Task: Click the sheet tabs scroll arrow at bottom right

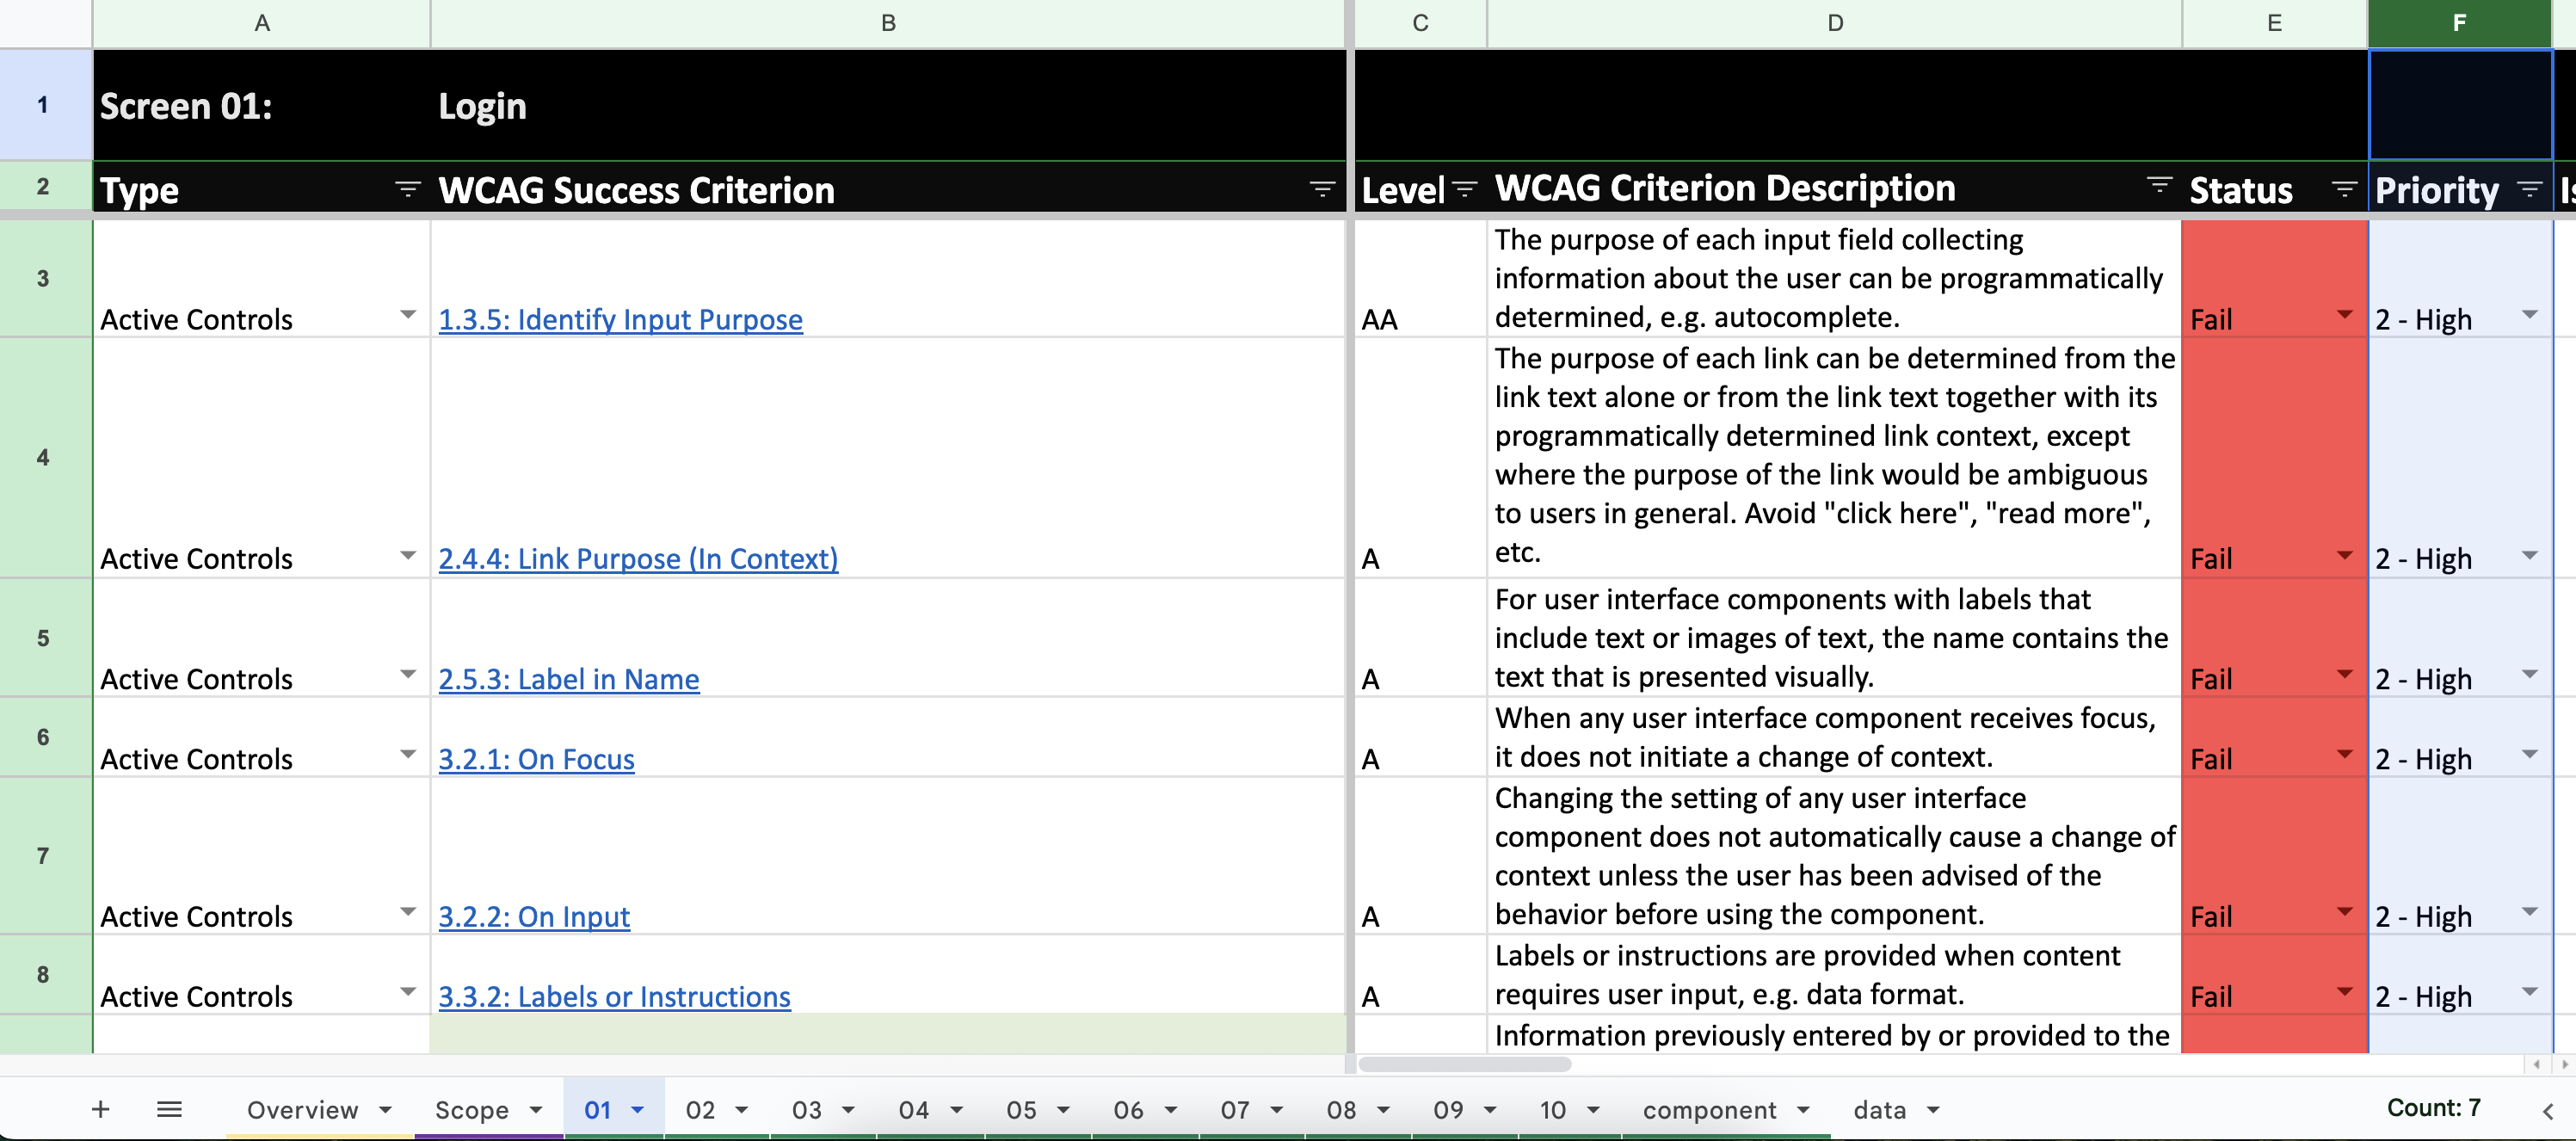Action: coord(2548,1111)
